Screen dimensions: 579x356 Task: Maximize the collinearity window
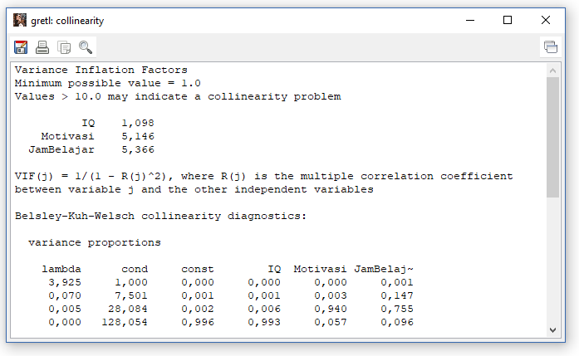click(507, 20)
